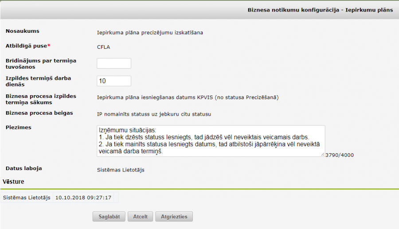
Task: Click the history timestamp 10.10.2018 09:27:17
Action: pos(83,198)
